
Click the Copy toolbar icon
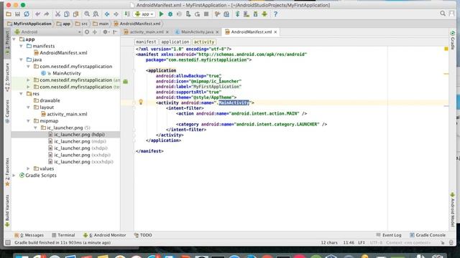(x=67, y=14)
